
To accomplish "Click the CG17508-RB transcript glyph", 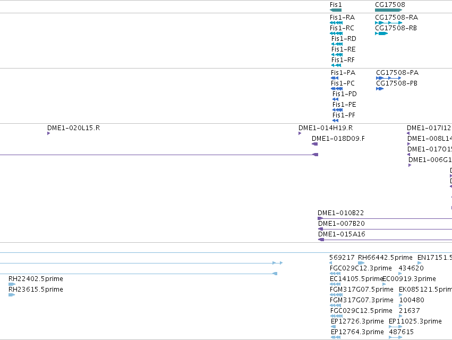I will point(381,33).
